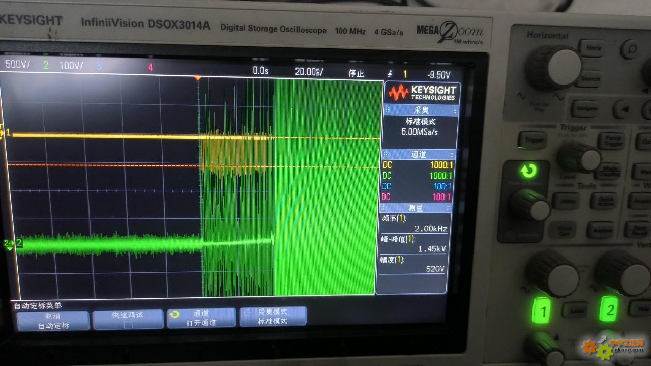Viewport: 651px width, 366px height.
Task: Click the Keysight Technologies logo
Action: click(x=422, y=93)
